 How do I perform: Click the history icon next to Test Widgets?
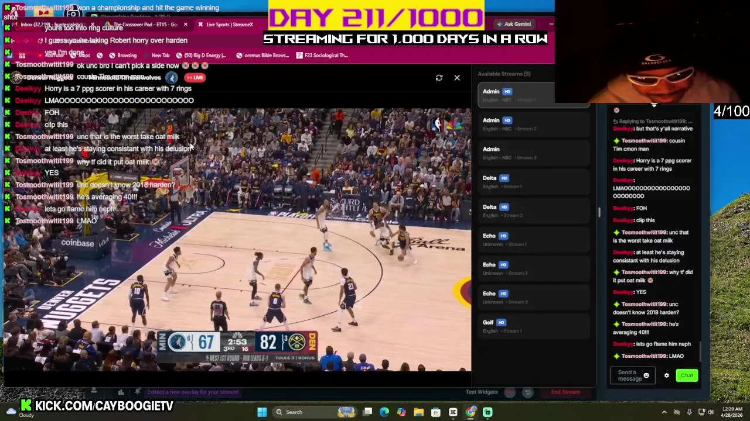click(527, 392)
